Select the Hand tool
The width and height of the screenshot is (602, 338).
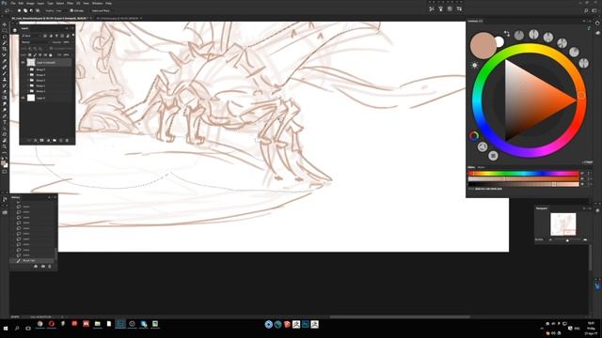5,141
